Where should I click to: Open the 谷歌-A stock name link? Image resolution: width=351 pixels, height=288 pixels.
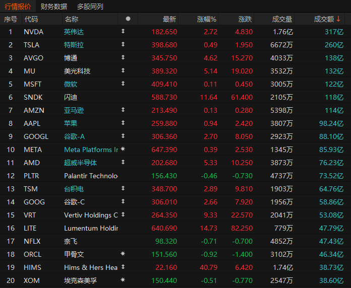[74, 136]
